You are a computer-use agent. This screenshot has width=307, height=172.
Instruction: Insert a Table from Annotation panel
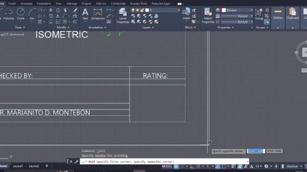click(x=109, y=21)
